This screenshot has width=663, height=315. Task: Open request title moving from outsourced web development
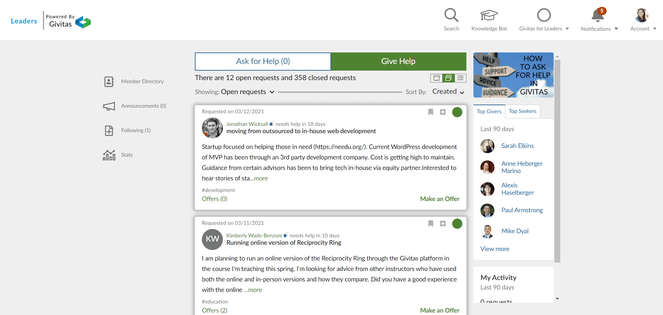pos(301,131)
